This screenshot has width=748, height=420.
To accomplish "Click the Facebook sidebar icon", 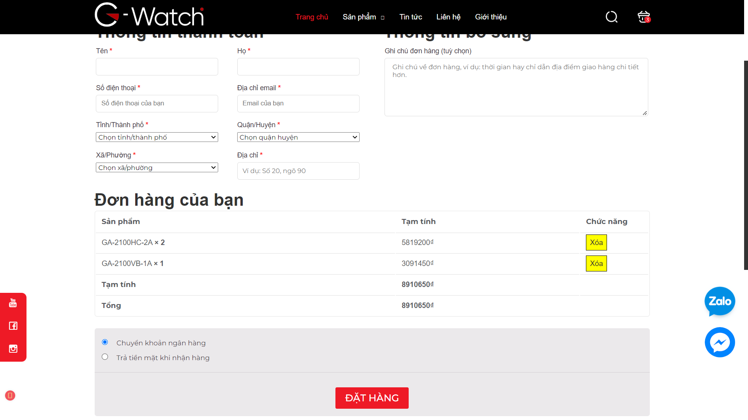I will point(13,326).
